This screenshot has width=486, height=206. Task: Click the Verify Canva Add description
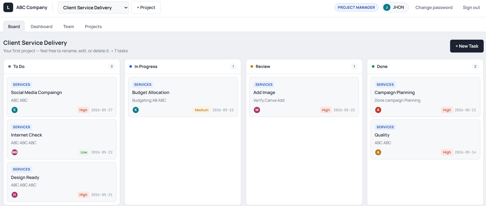269,100
